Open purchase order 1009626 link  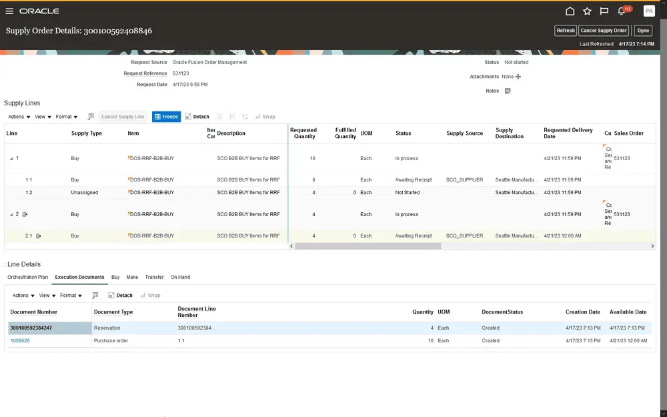[20, 340]
